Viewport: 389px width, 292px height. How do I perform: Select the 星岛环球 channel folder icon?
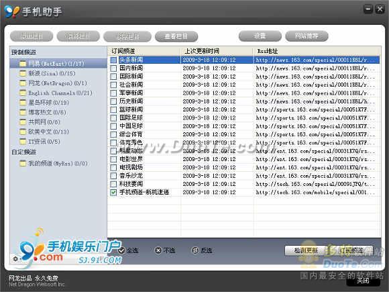[x=23, y=103]
